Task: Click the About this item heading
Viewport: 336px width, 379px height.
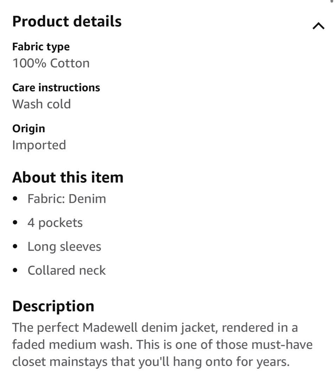Action: pos(68,178)
